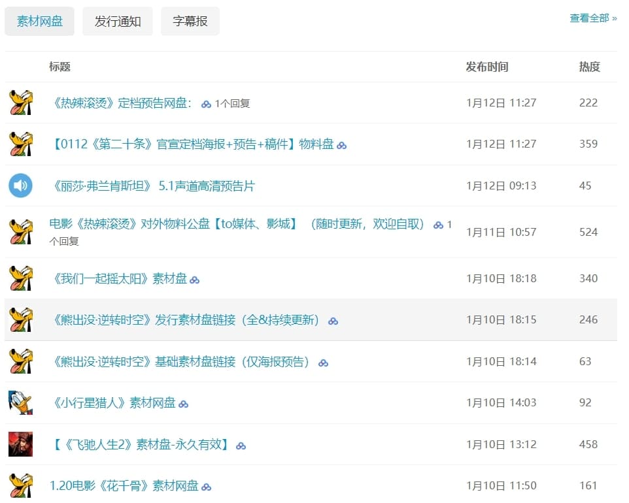
Task: Click the 发布时间 column header
Action: point(486,67)
